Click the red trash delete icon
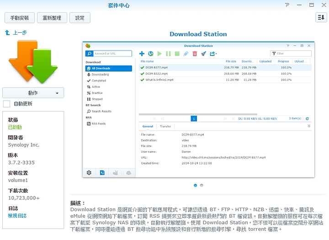329x240 pixels. click(195, 54)
